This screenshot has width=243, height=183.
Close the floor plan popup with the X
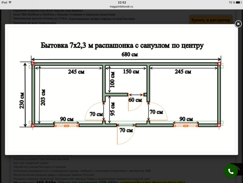(x=238, y=24)
